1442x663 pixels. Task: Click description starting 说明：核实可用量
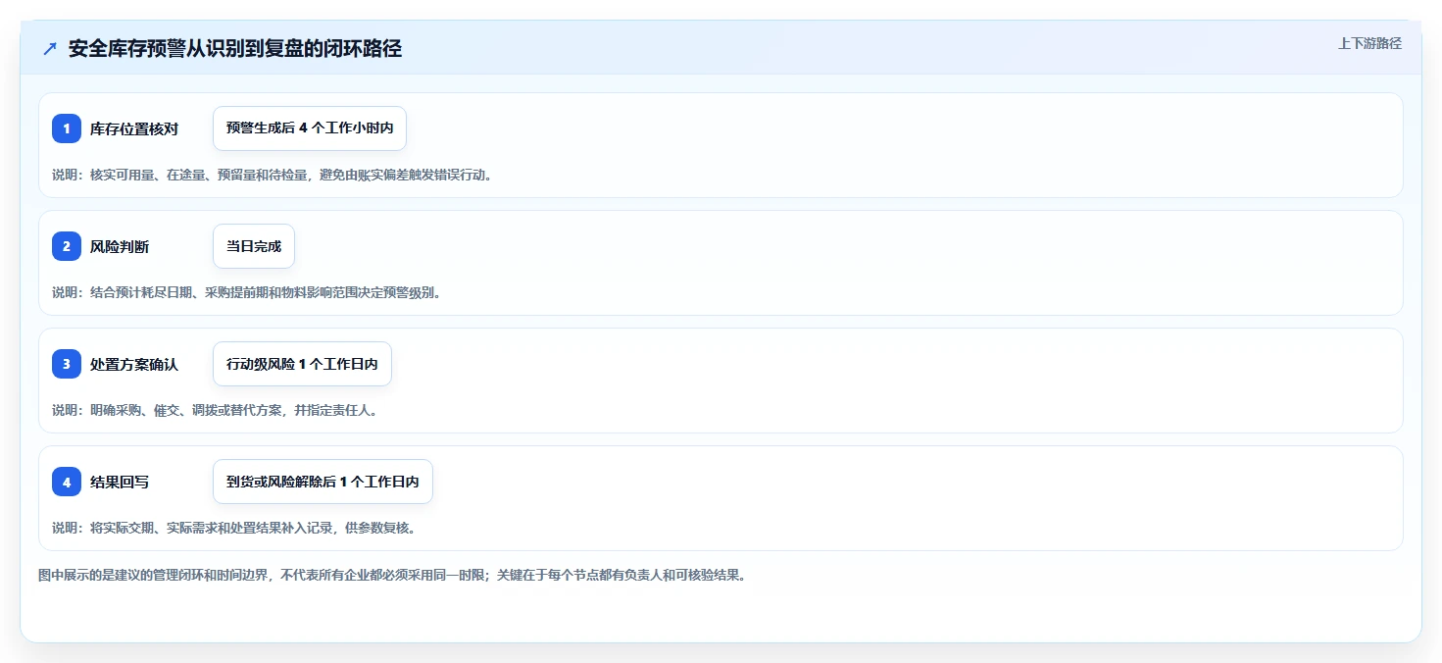(x=272, y=175)
